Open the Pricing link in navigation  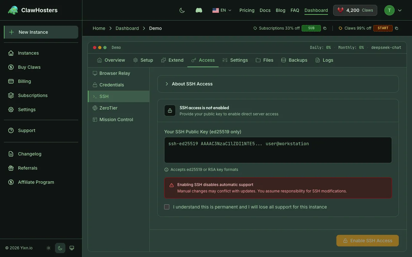pyautogui.click(x=247, y=10)
